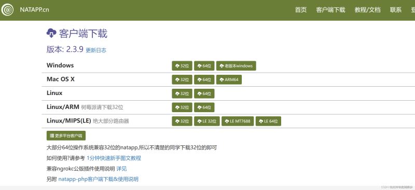The width and height of the screenshot is (415, 190).
Task: Open natapp-php客户端下载&使用说明 link
Action: [98, 179]
